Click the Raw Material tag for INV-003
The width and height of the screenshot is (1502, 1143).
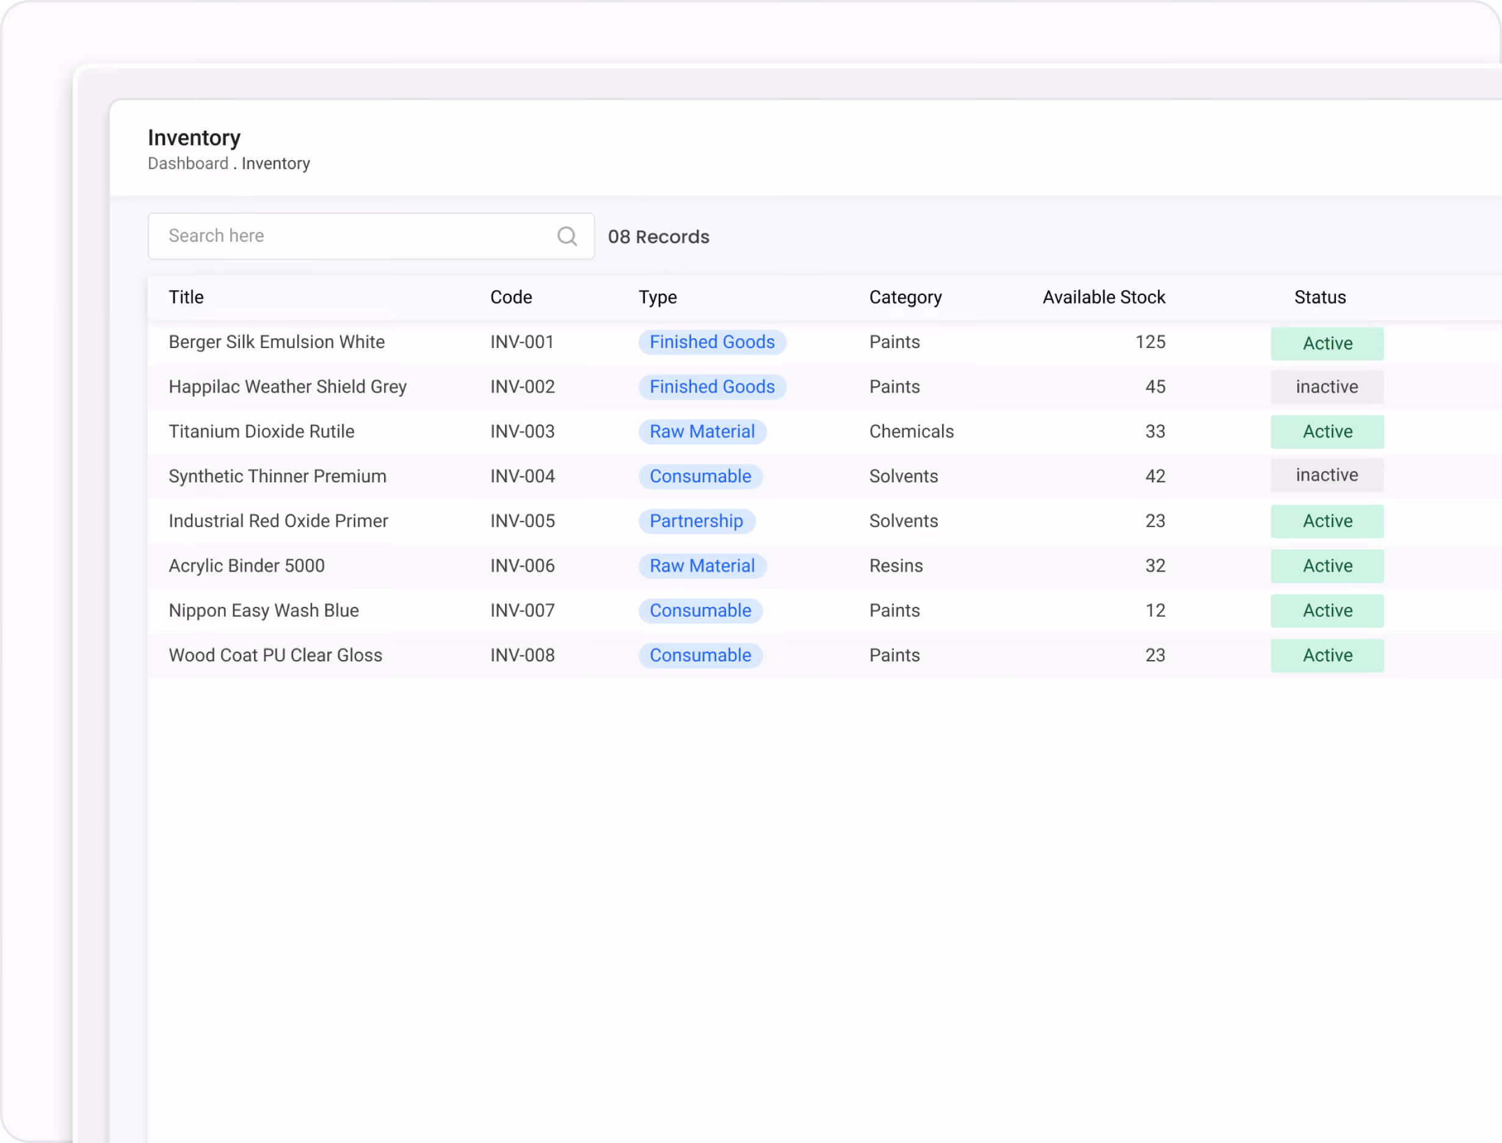coord(702,432)
